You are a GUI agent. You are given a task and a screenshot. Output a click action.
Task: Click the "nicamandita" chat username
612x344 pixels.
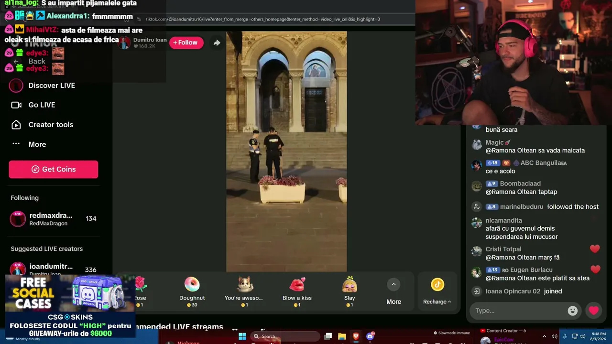(x=503, y=221)
